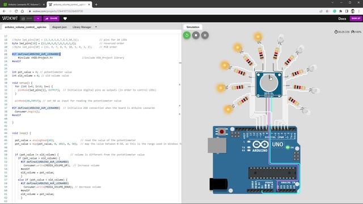Restart the simulation with the green button
363x204 pixels.
pos(187,35)
